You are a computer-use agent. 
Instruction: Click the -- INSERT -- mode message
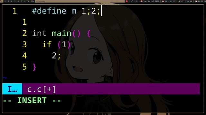click(32, 100)
